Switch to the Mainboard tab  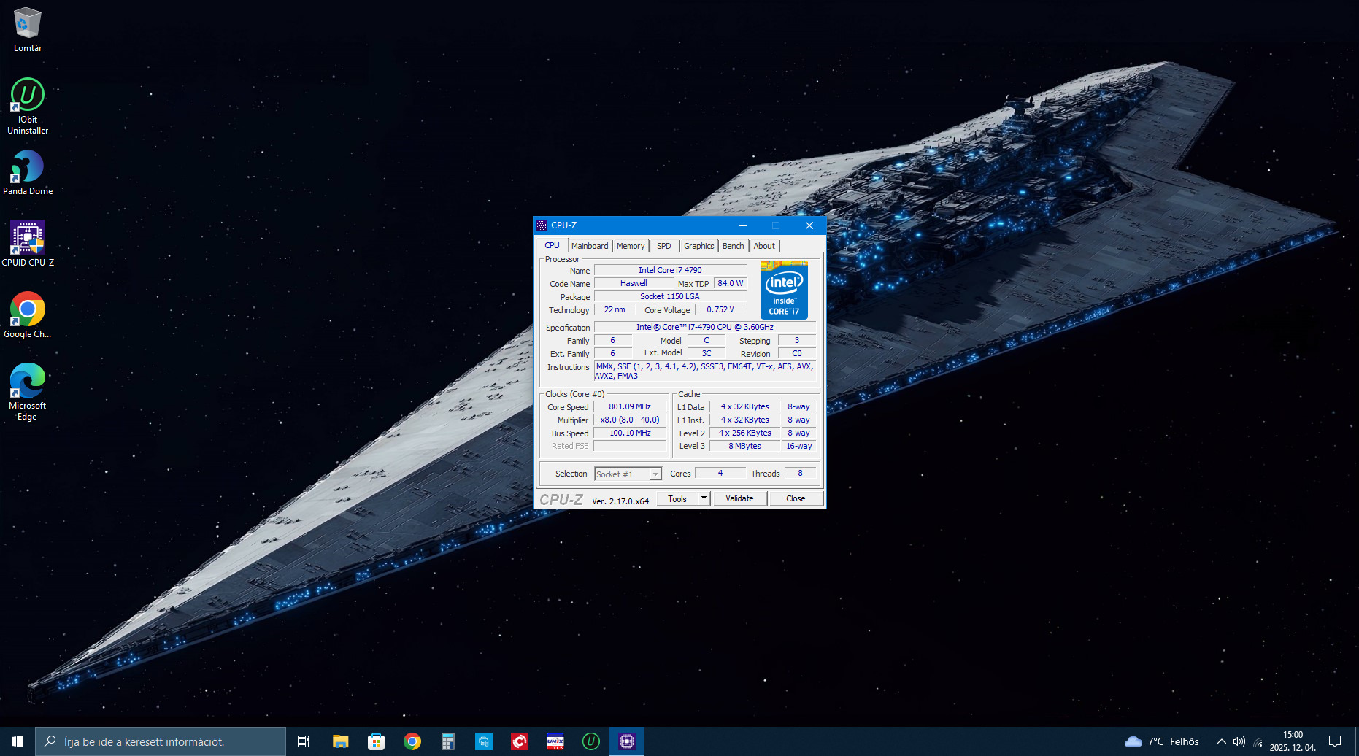click(x=590, y=246)
